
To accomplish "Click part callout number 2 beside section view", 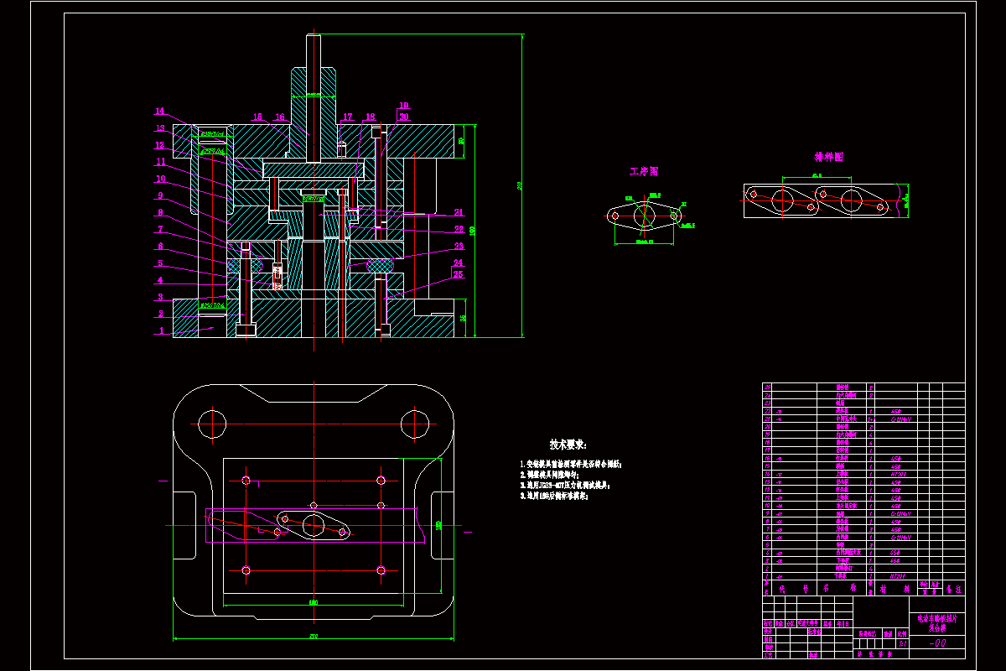I will click(x=159, y=314).
